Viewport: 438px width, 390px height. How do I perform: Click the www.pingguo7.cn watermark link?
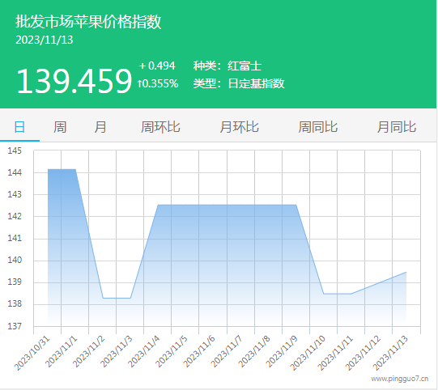pos(399,379)
